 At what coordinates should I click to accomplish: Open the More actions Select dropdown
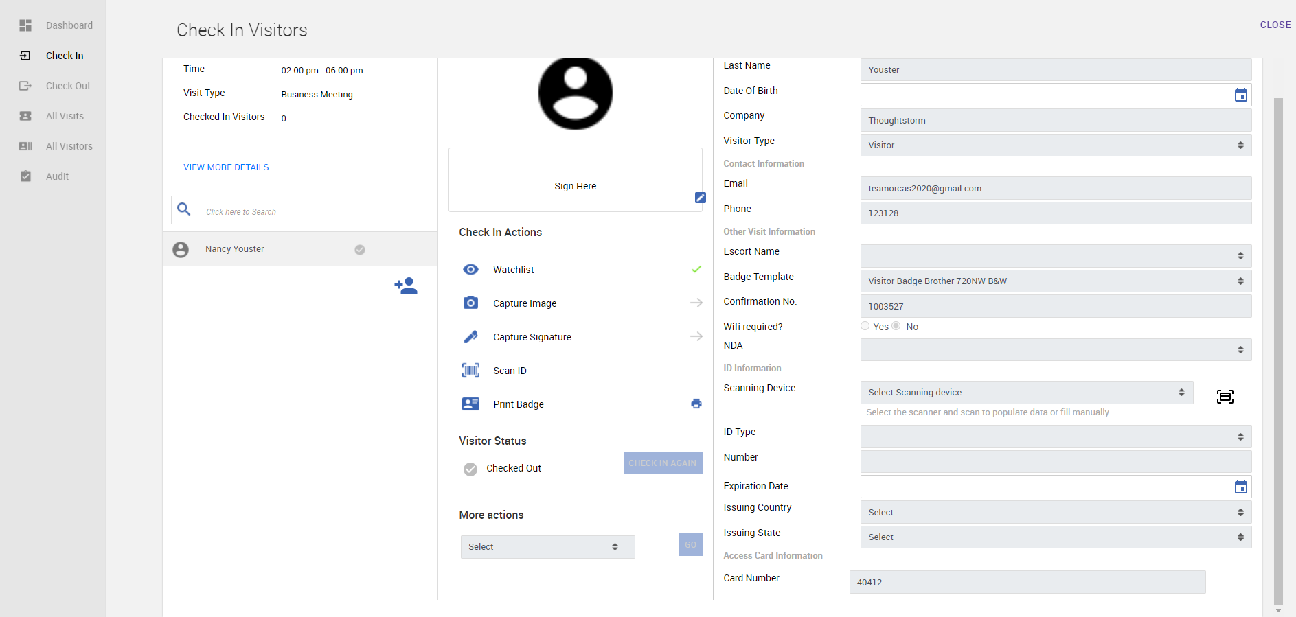547,547
